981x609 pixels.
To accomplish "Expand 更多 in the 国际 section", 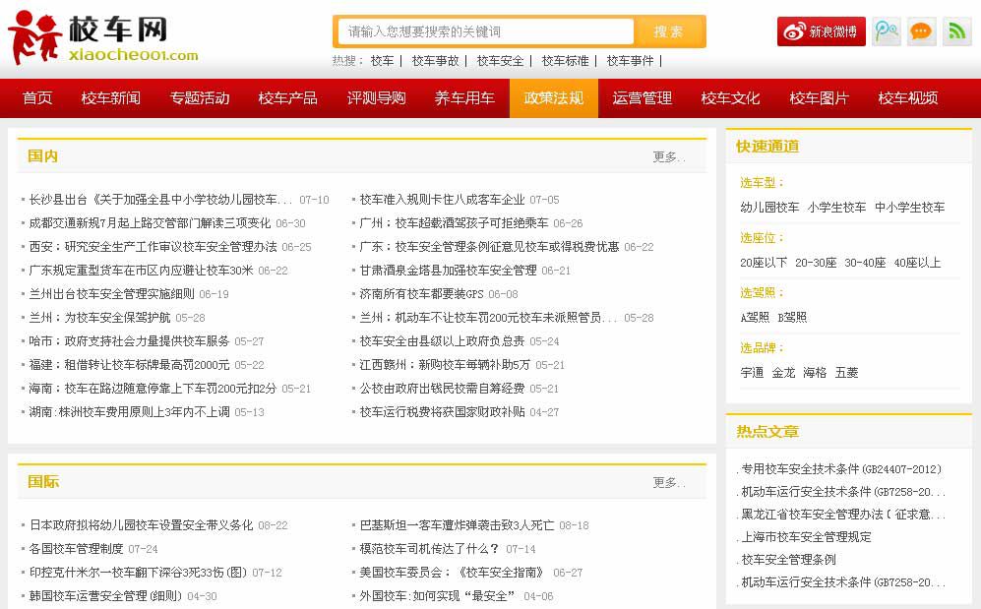I will (669, 482).
